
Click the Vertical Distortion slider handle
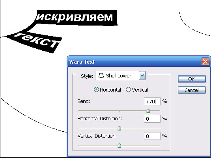120,145
